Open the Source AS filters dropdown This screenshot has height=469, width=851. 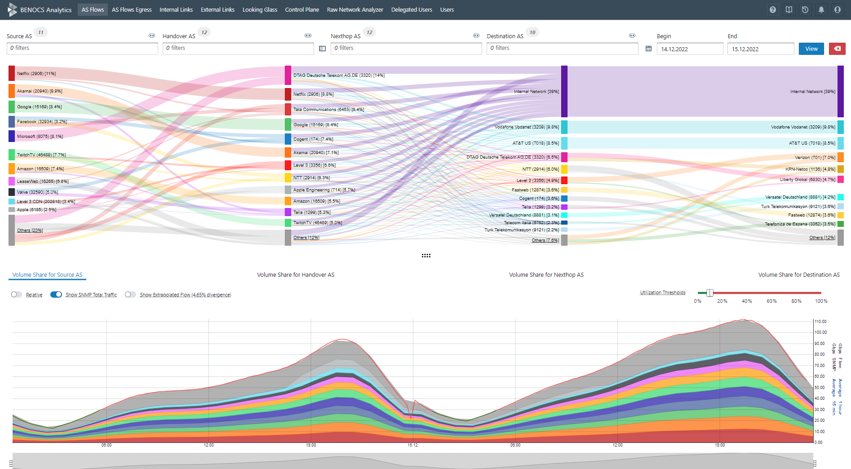click(x=82, y=48)
